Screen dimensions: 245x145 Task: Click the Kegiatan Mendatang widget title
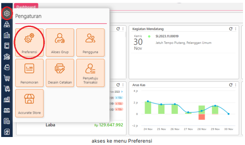pyautogui.click(x=148, y=29)
